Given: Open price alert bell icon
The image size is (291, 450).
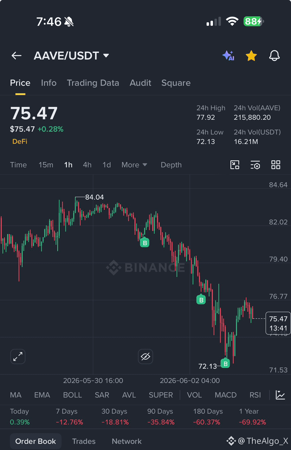Looking at the screenshot, I should coord(274,56).
